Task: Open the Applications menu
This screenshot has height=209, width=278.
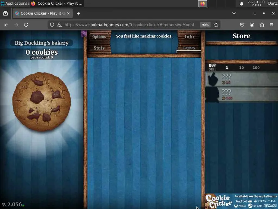Action: click(14, 3)
